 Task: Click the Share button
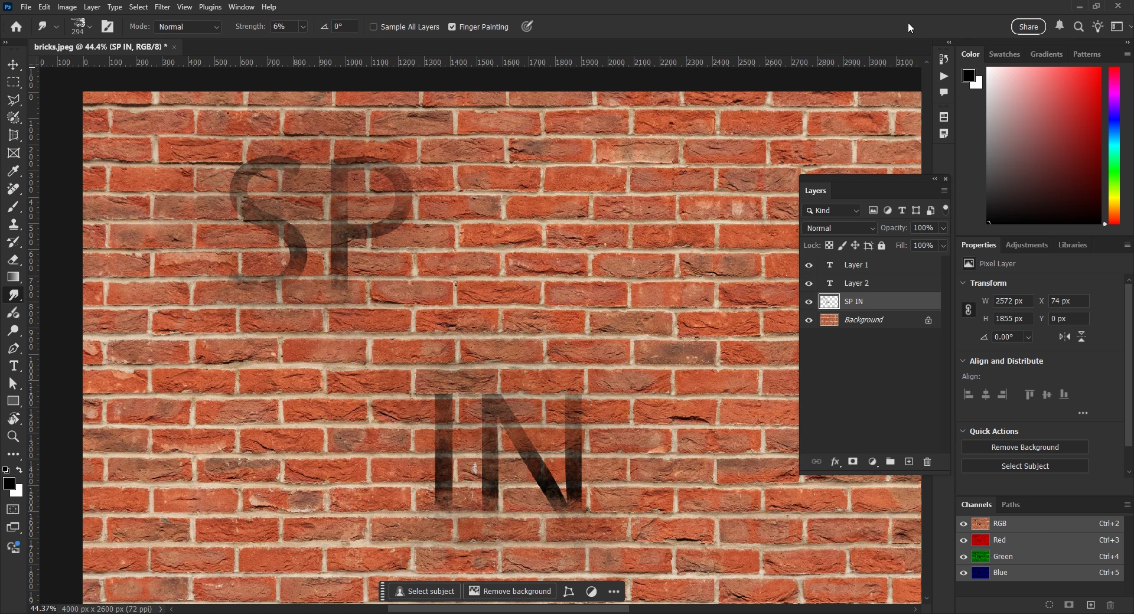[1028, 27]
